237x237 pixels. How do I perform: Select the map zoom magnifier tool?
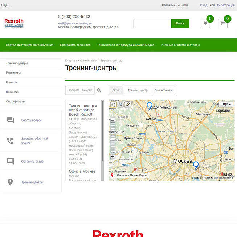[x=120, y=104]
